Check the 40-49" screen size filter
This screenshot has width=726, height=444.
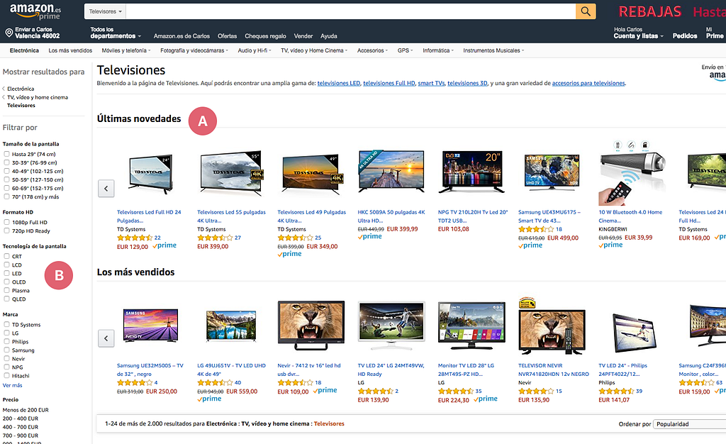coord(7,172)
